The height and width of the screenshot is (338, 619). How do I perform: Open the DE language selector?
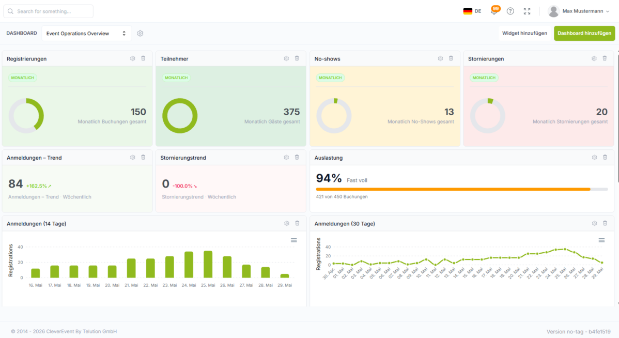tap(472, 11)
